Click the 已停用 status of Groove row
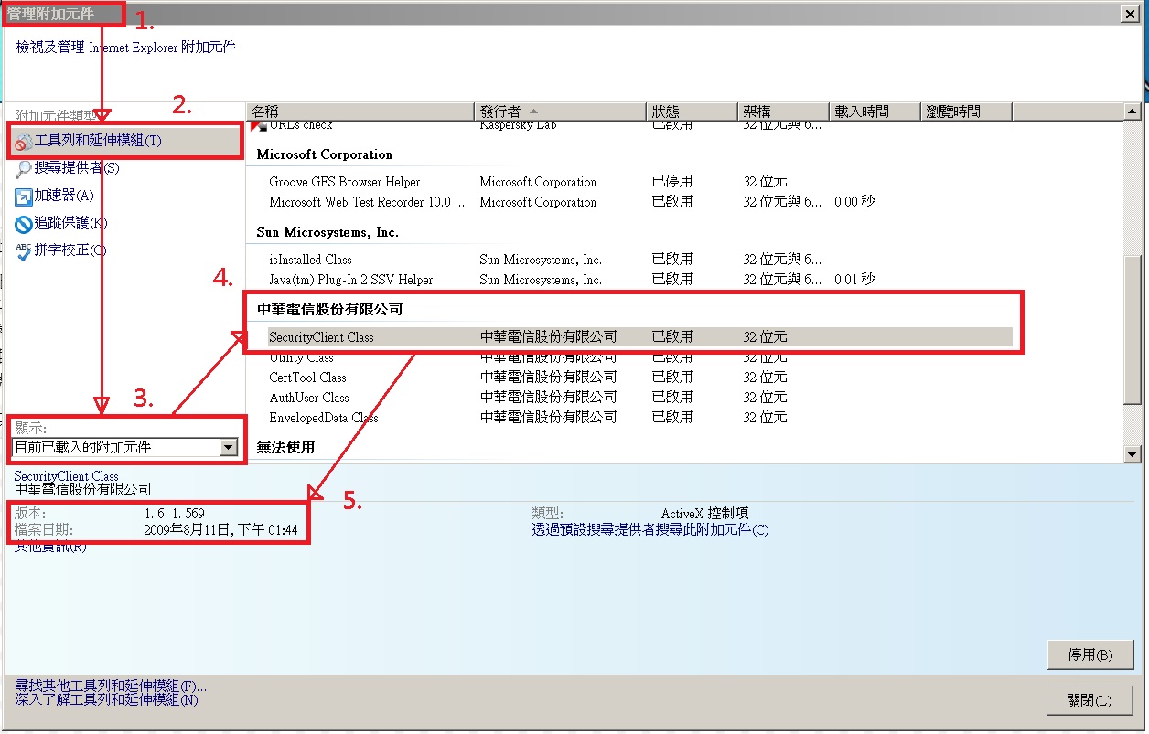 point(672,182)
